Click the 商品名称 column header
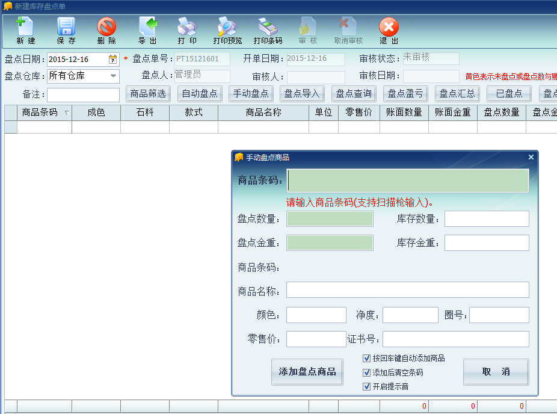Viewport: 557px width, 414px height. pyautogui.click(x=263, y=113)
